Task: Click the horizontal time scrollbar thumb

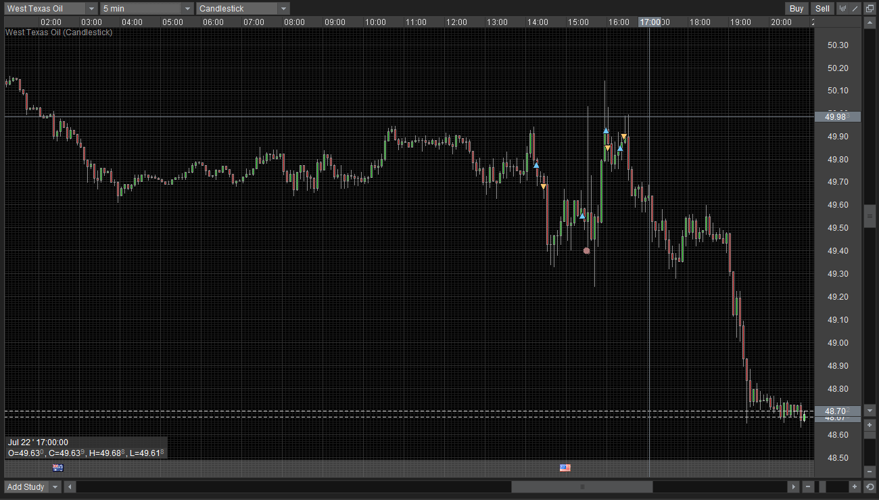Action: (582, 486)
